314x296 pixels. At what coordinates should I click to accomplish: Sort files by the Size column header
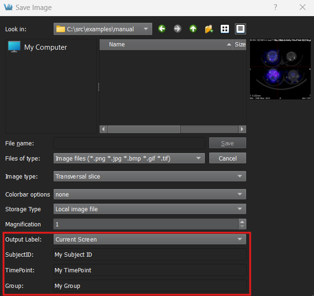[240, 44]
